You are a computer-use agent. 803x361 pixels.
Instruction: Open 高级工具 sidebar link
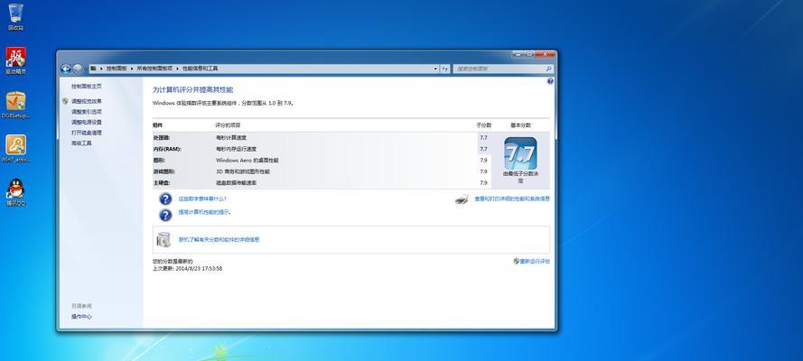click(x=81, y=143)
